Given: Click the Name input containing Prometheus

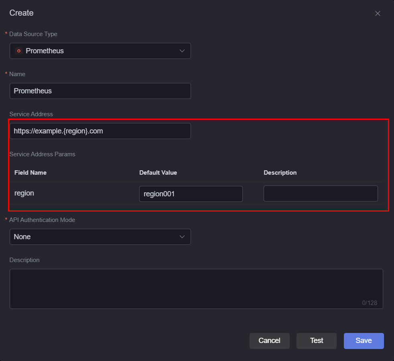Looking at the screenshot, I should coord(100,91).
